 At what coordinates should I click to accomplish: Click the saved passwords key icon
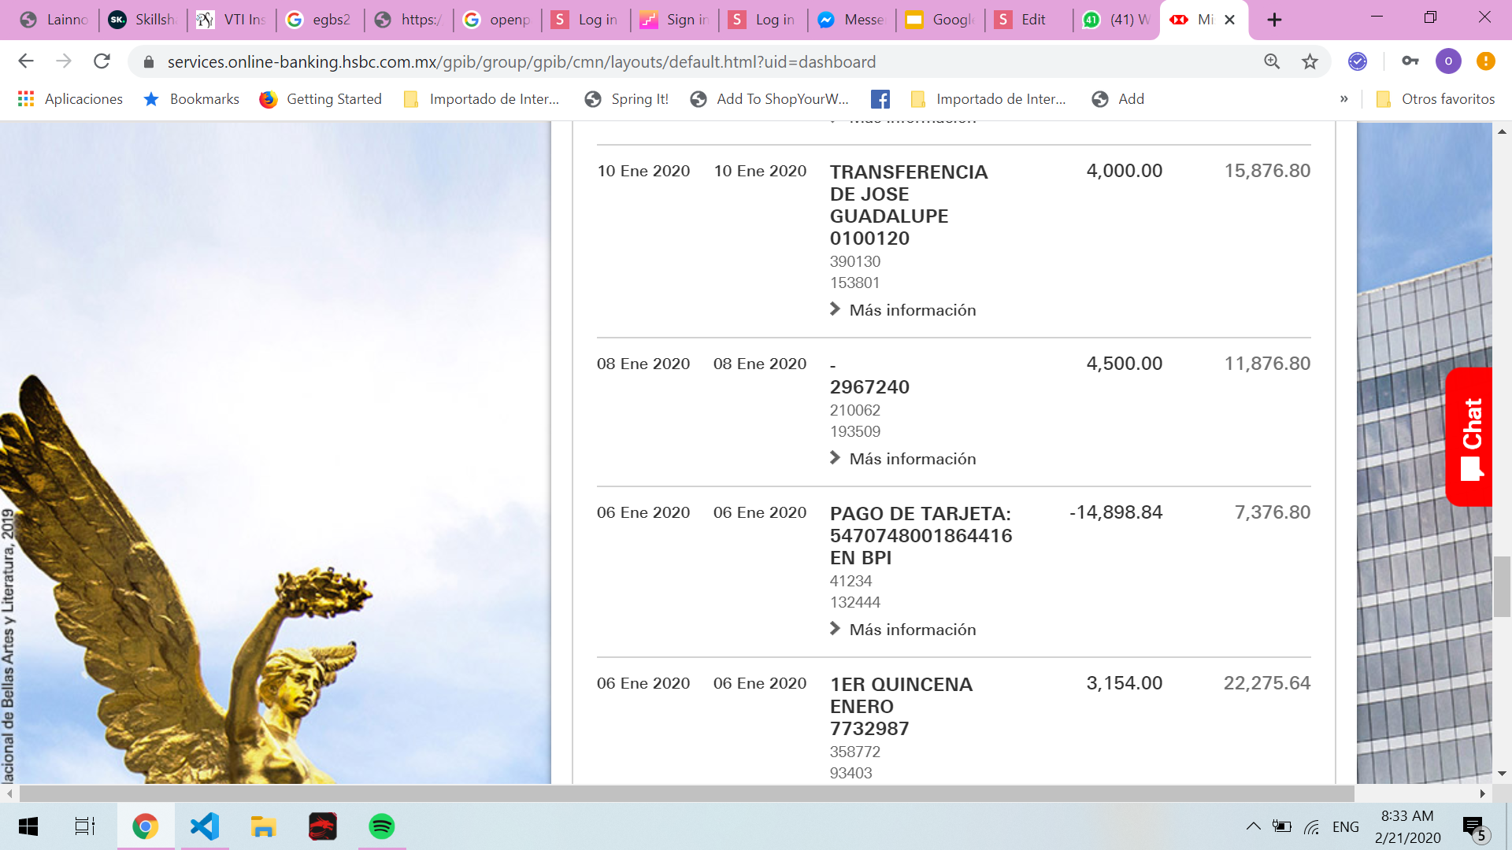point(1410,61)
